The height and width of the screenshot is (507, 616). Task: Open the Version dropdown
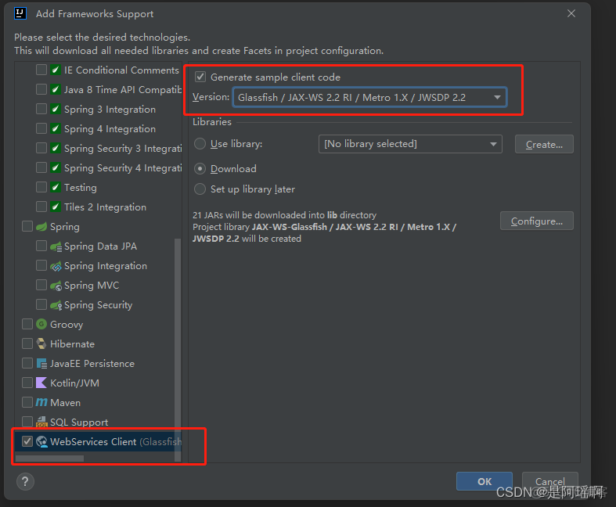point(369,97)
